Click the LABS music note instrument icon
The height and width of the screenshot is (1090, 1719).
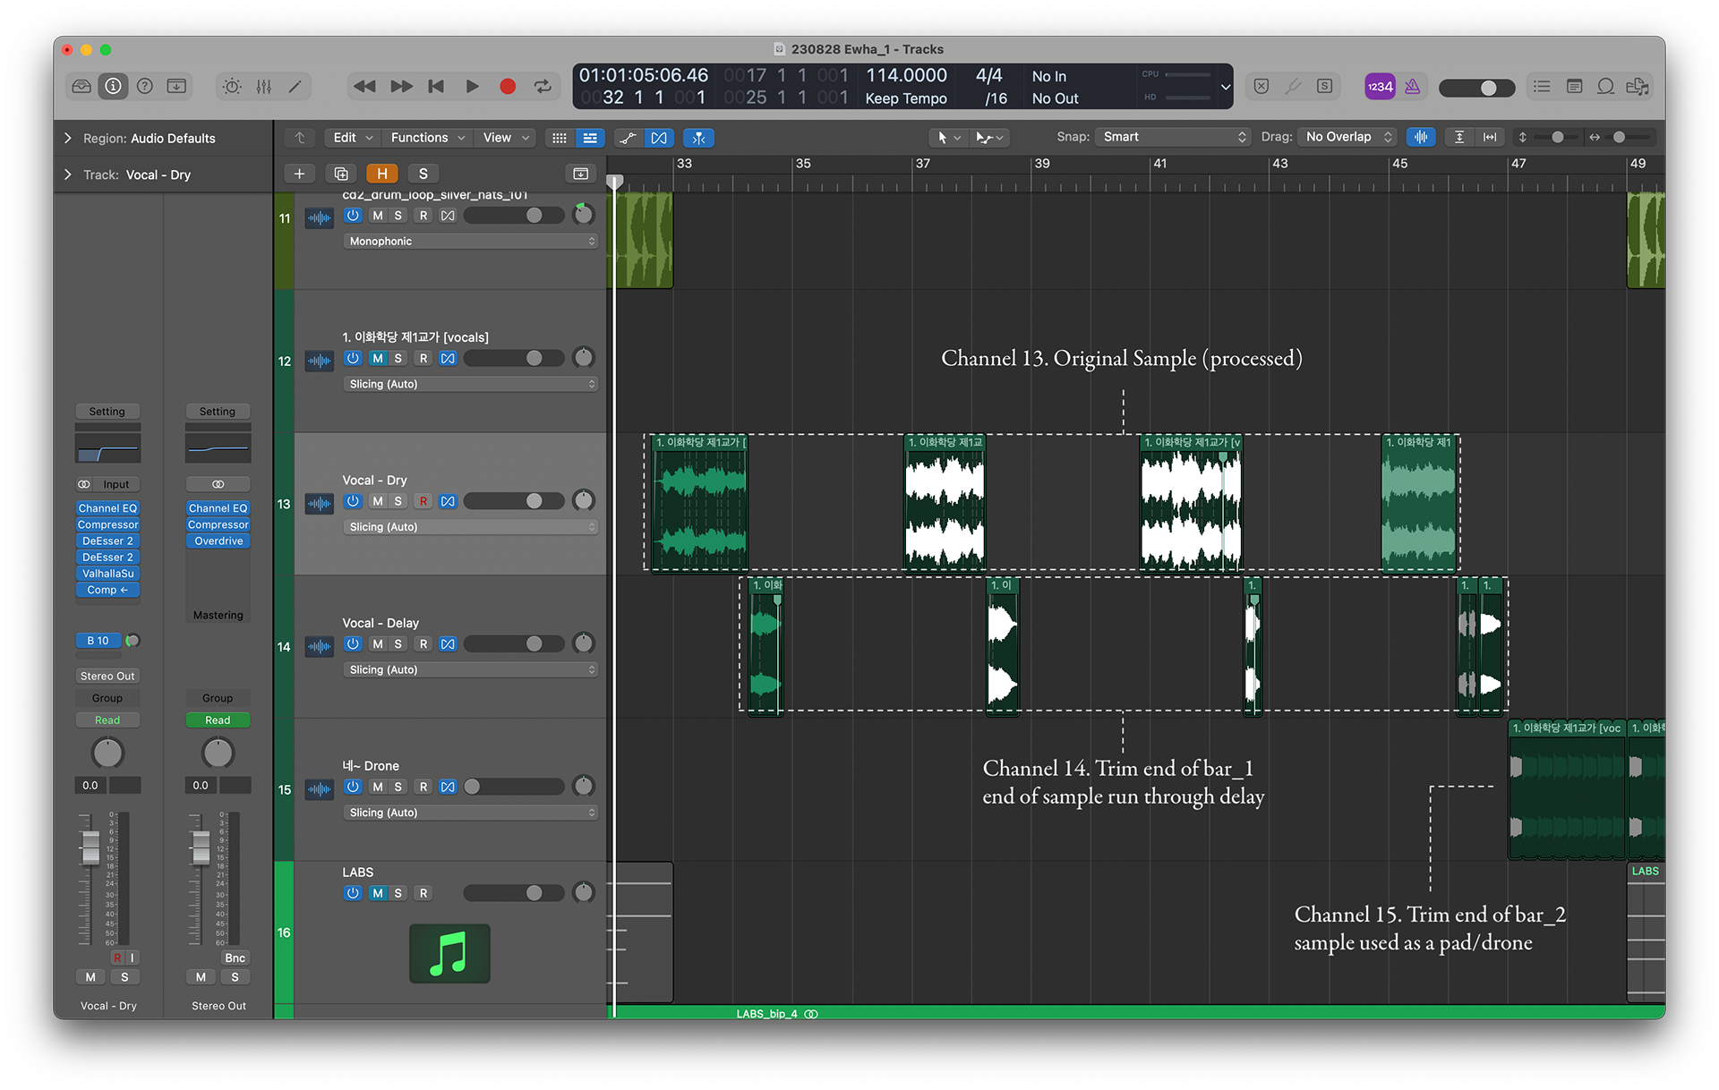(x=449, y=954)
